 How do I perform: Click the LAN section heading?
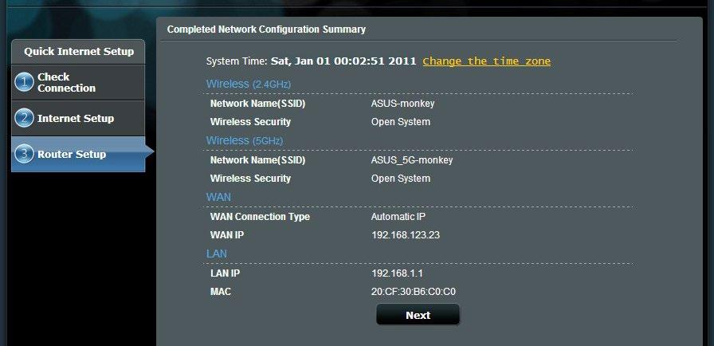216,254
